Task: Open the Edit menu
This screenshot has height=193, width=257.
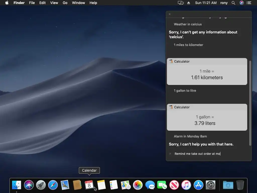Action: coord(42,3)
